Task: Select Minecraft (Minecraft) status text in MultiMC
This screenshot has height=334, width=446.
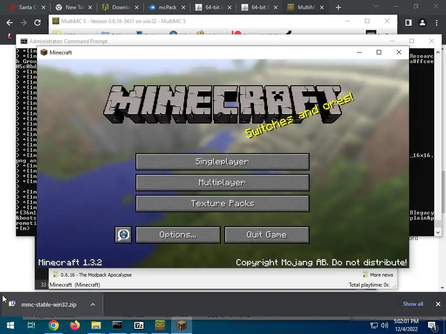Action: pos(75,284)
